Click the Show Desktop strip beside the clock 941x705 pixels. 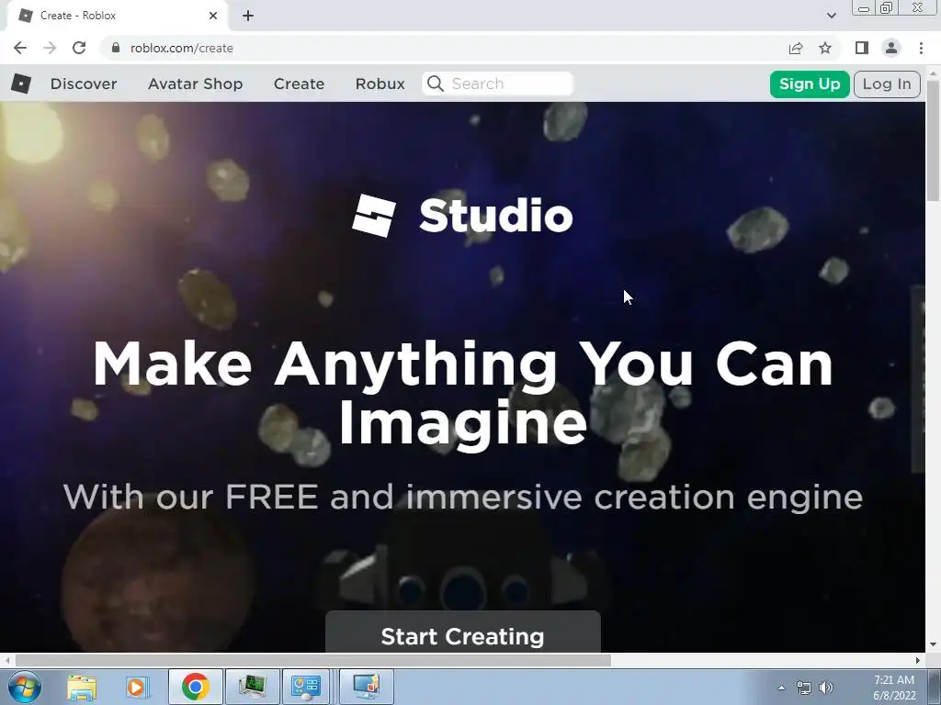(935, 687)
